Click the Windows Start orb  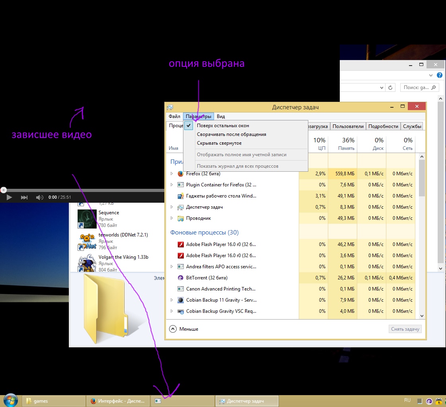click(x=10, y=400)
